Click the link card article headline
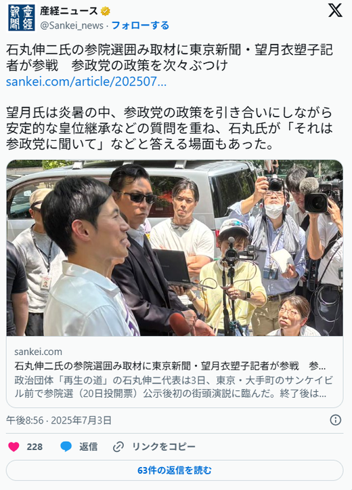The image size is (352, 490). tap(170, 365)
